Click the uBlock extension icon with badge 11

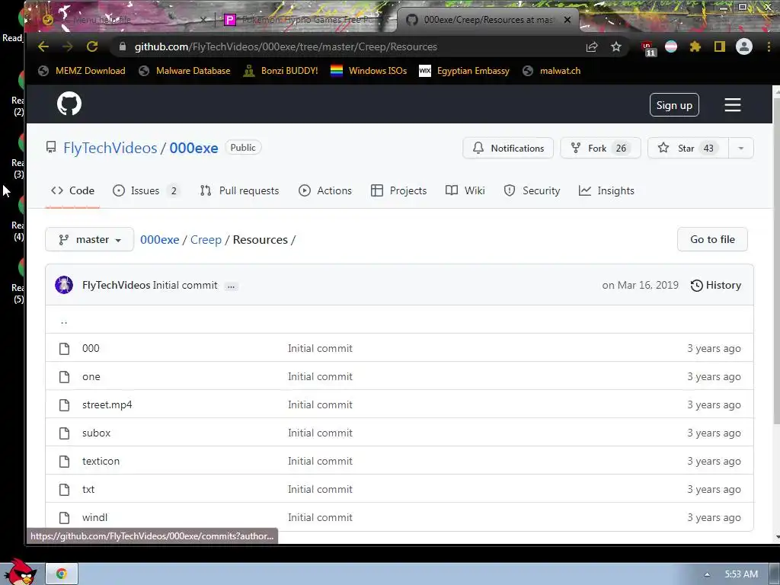(648, 48)
